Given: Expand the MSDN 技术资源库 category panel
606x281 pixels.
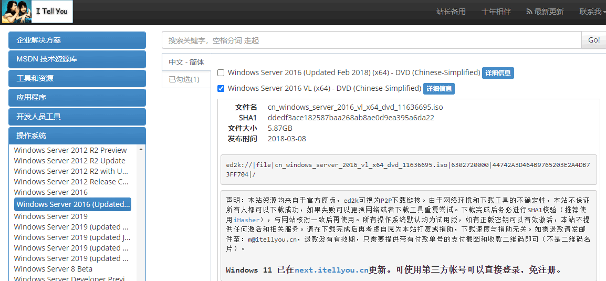Looking at the screenshot, I should tap(77, 59).
